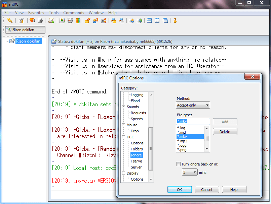Click file type list scroll down arrow
Image resolution: width=271 pixels, height=204 pixels.
coord(207,149)
